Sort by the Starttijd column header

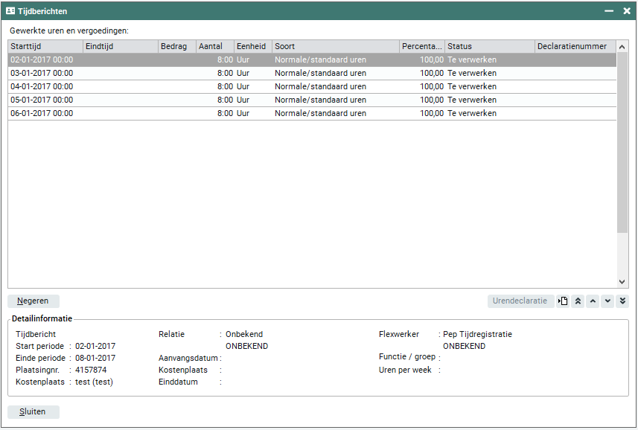[x=45, y=46]
